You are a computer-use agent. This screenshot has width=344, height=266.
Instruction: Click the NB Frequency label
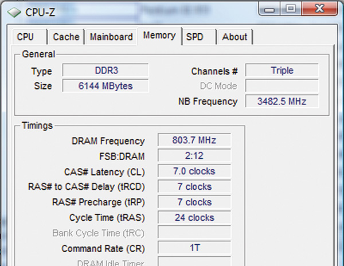tap(208, 101)
